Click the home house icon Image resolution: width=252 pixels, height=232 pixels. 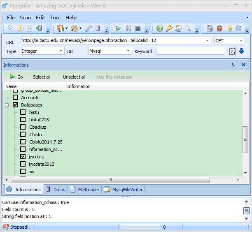[x=210, y=28]
